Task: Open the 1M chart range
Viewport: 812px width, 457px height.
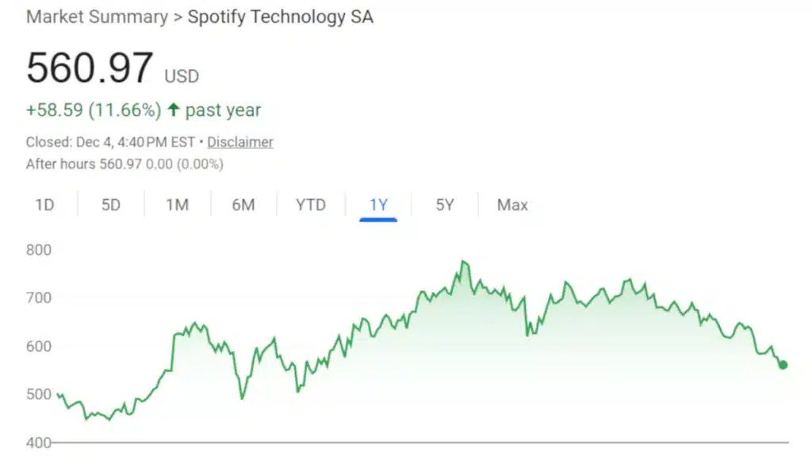Action: point(177,205)
